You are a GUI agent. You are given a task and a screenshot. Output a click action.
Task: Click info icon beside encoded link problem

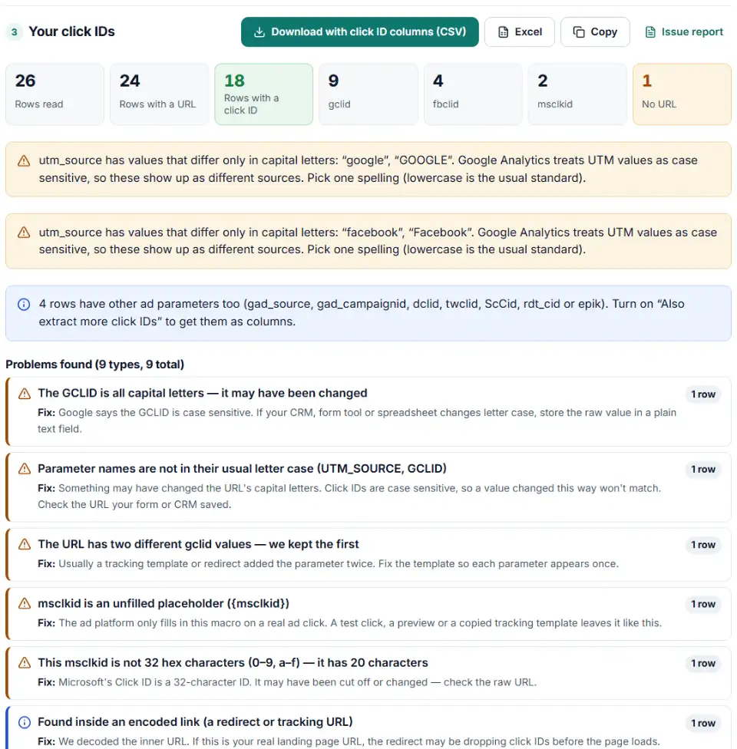[25, 722]
